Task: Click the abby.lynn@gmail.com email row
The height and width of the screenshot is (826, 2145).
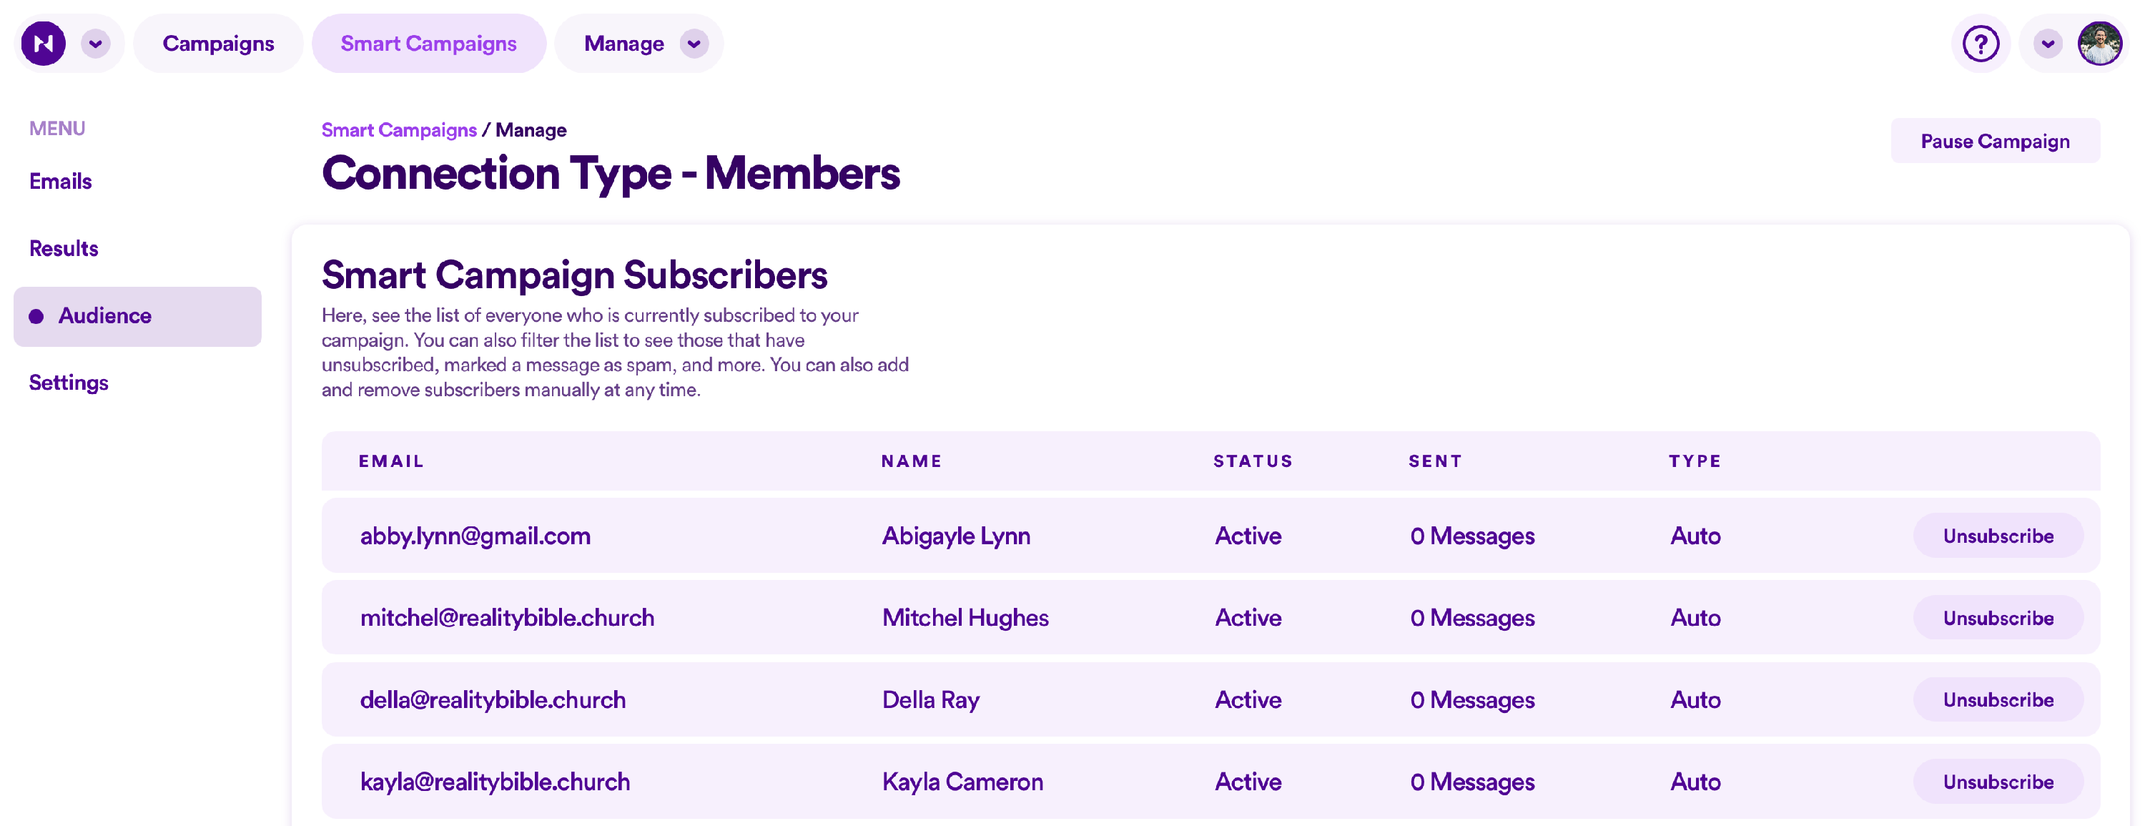Action: click(475, 536)
